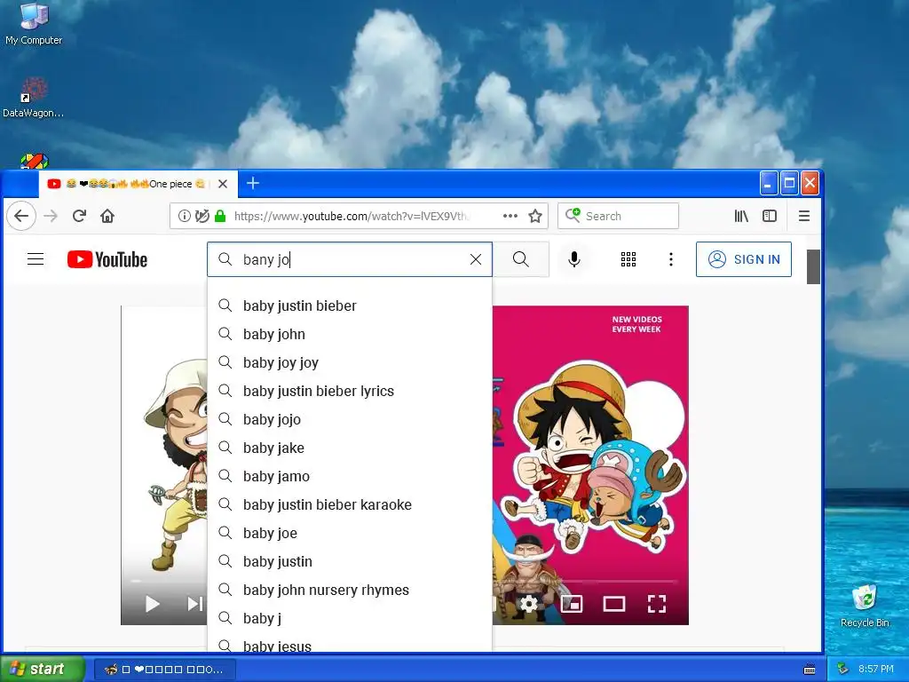The width and height of the screenshot is (909, 682).
Task: Choose suggestion 'baby justin bieber lyrics'
Action: coord(350,391)
